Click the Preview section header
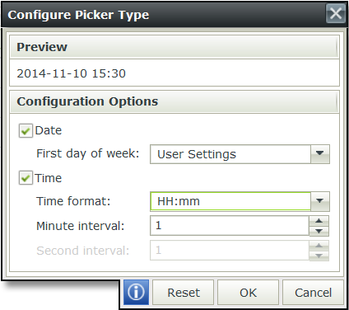This screenshot has height=310, width=349. (x=174, y=47)
